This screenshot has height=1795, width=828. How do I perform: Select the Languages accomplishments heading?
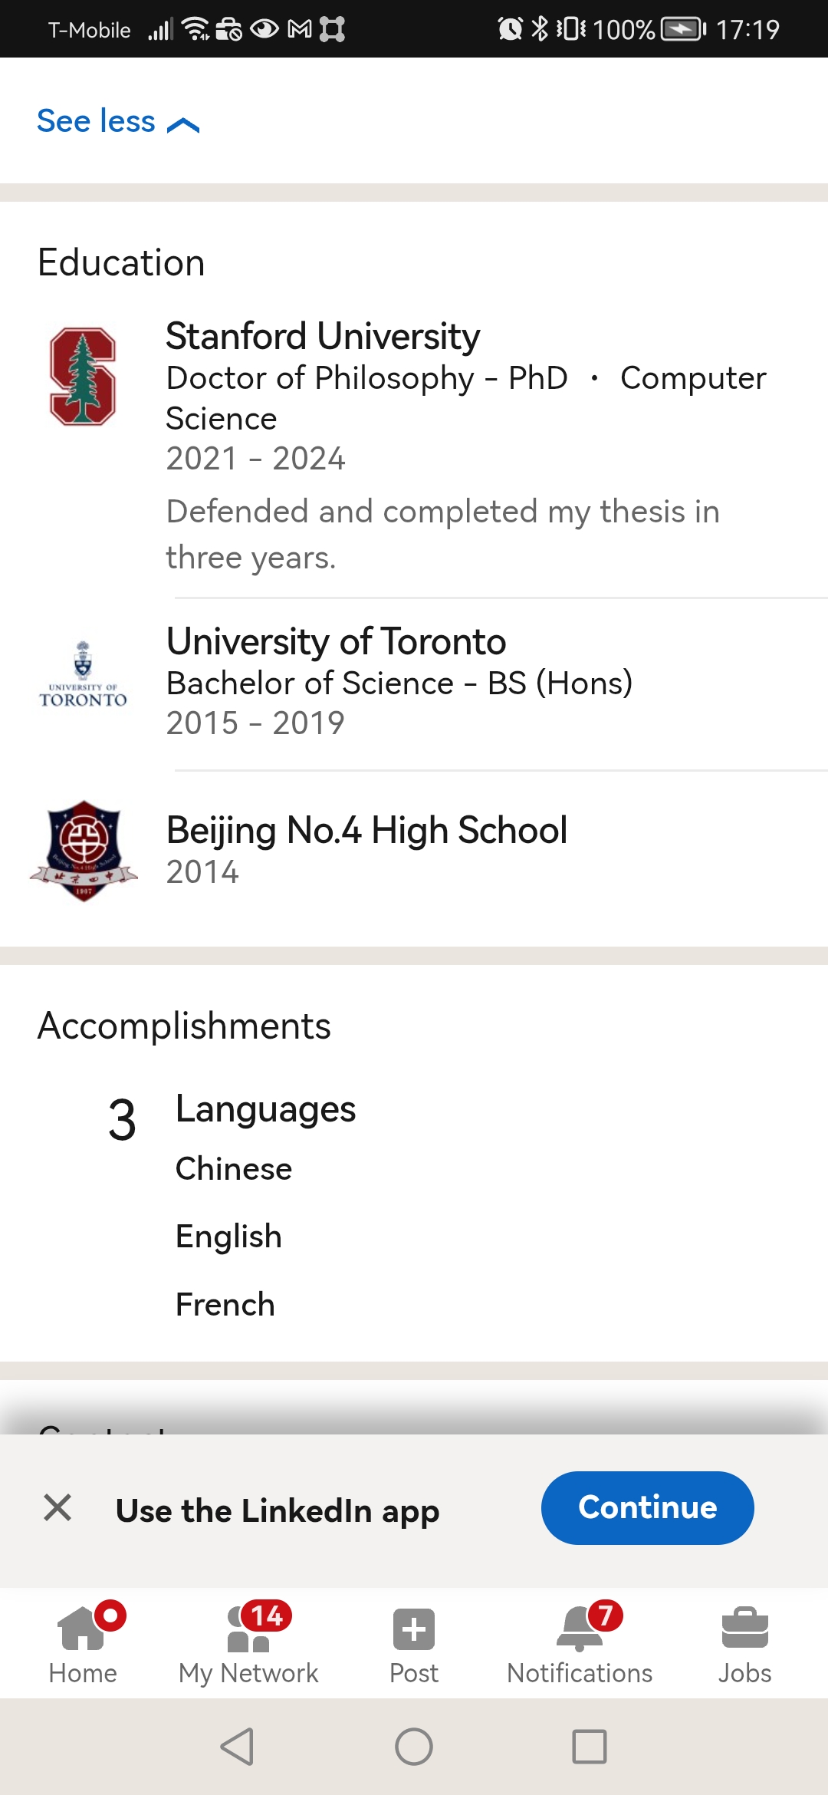[265, 1108]
